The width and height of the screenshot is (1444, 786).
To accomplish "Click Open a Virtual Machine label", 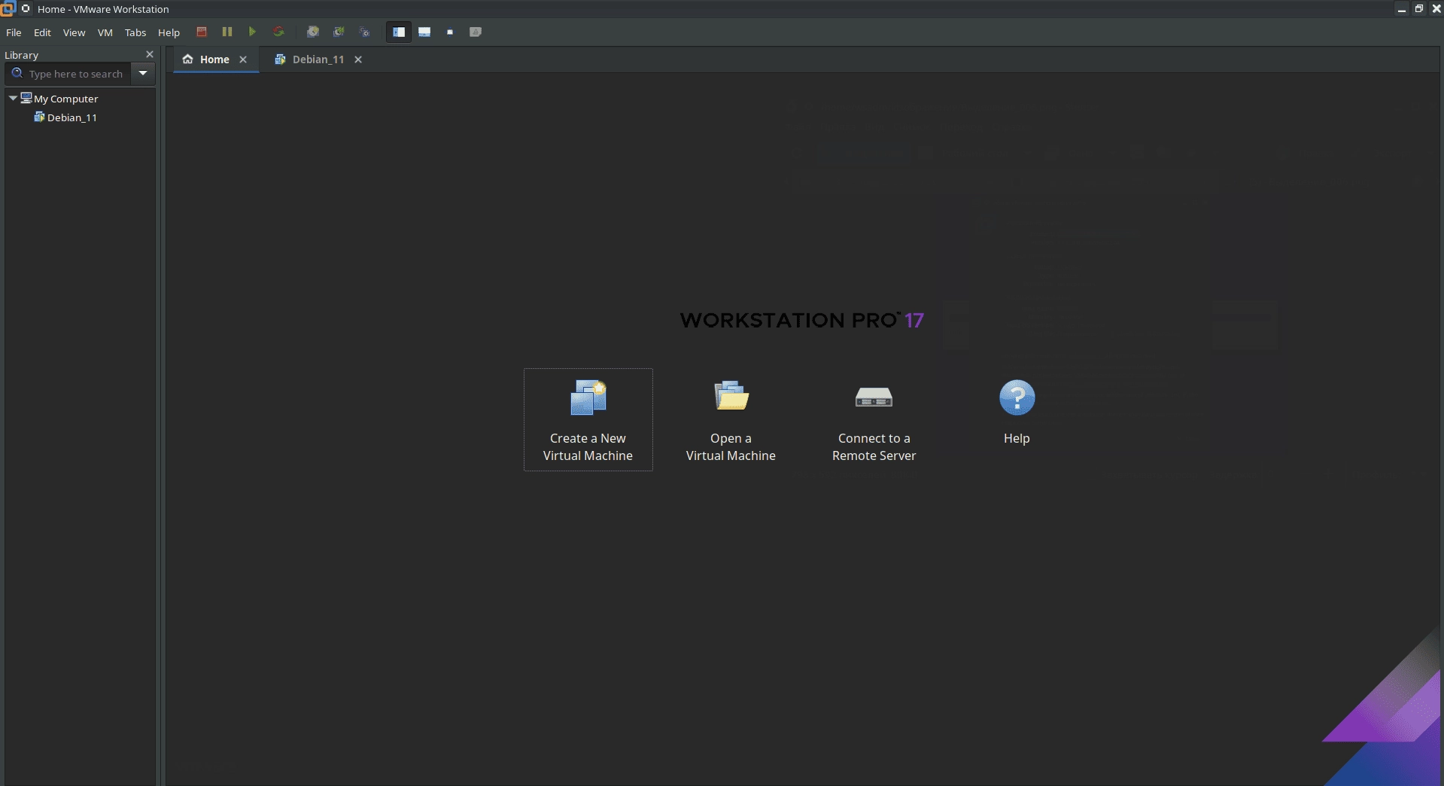I will (731, 446).
